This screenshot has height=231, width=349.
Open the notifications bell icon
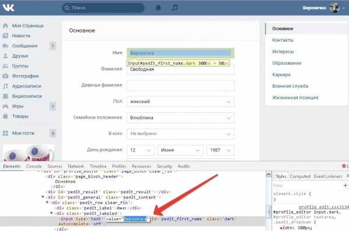[158, 8]
